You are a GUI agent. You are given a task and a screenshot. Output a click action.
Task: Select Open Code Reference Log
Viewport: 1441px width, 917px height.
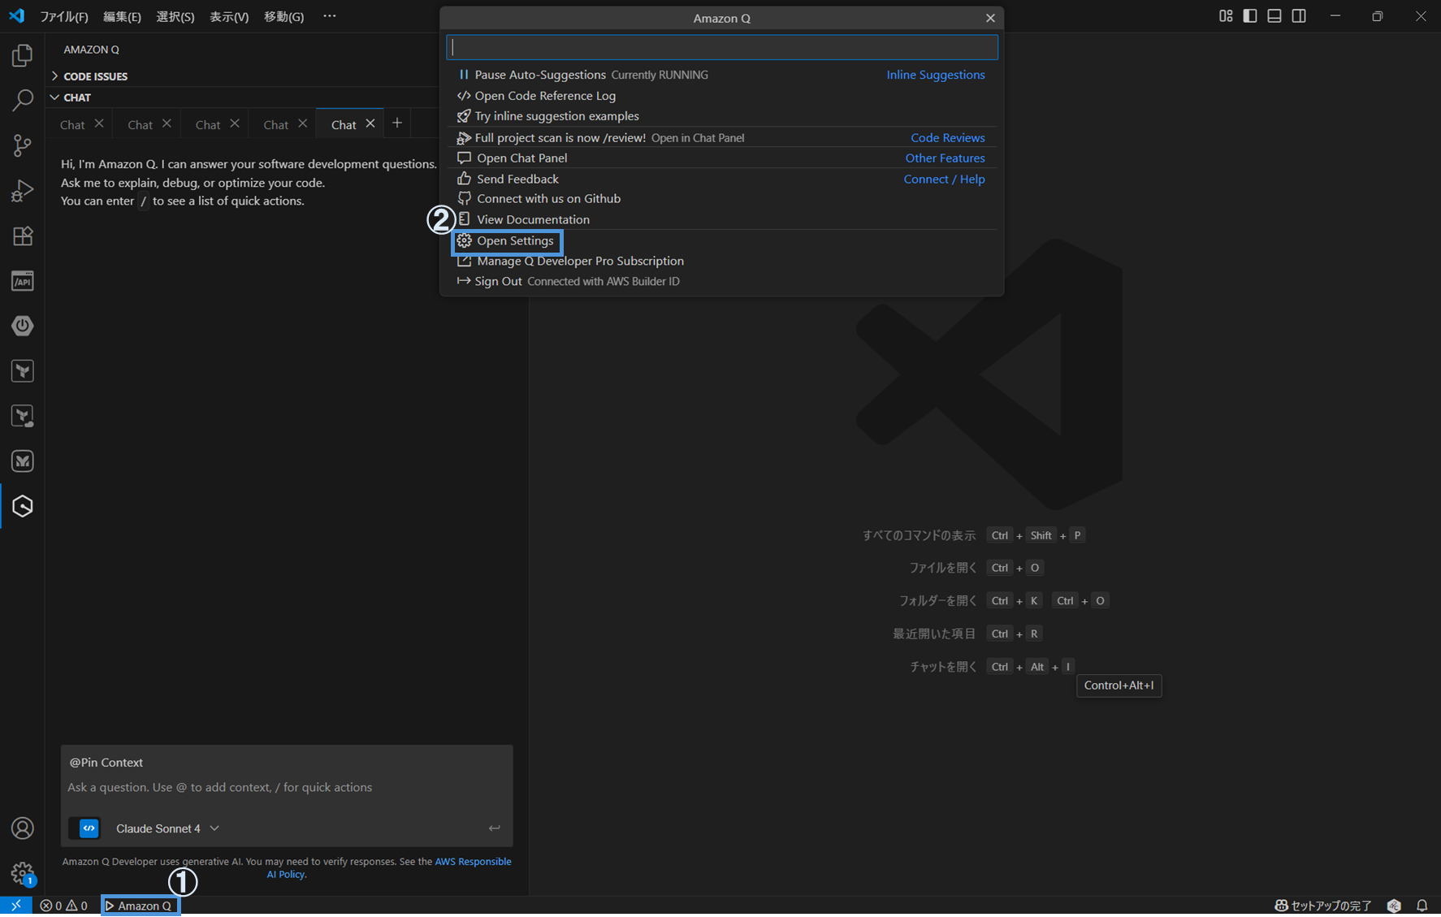[722, 96]
